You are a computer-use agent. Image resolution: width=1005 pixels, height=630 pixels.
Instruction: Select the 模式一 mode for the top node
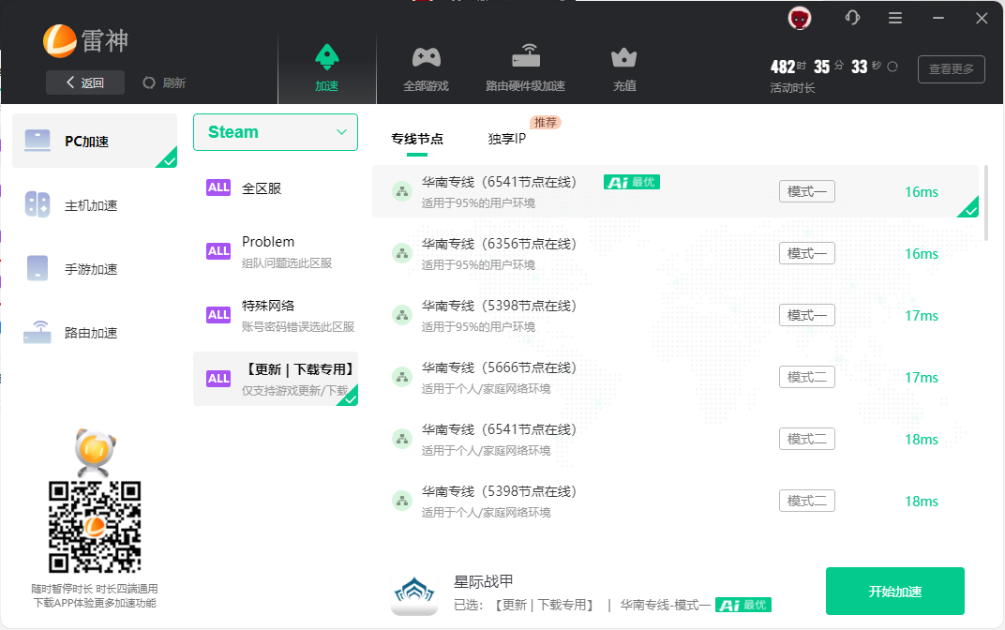[806, 190]
